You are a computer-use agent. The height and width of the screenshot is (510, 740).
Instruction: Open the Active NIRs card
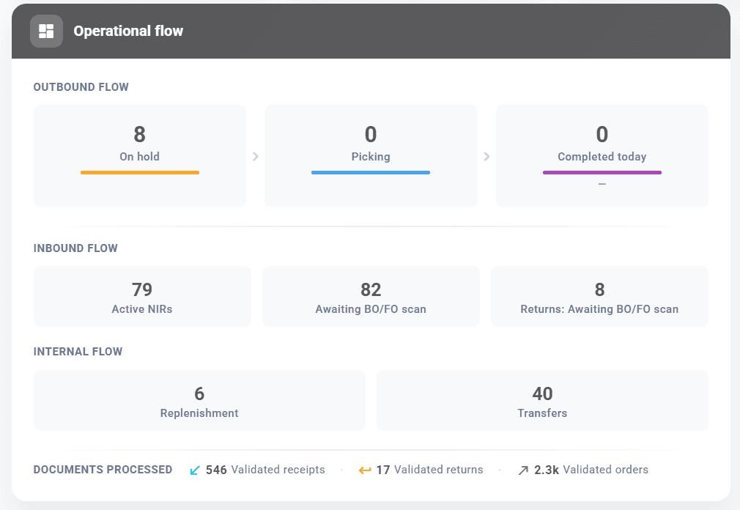(x=142, y=296)
